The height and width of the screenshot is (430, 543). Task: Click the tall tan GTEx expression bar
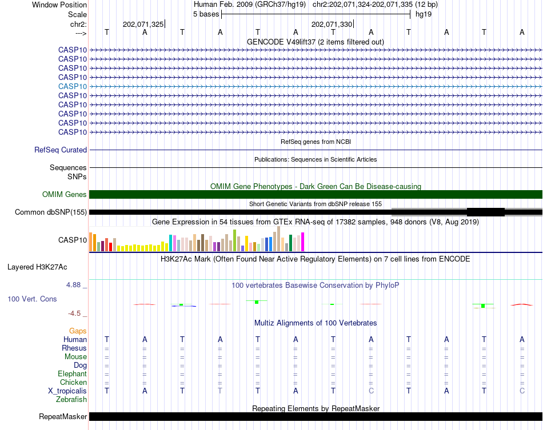pyautogui.click(x=279, y=239)
